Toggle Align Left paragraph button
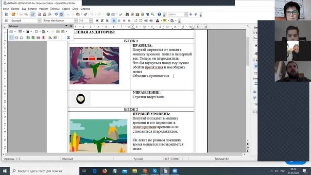This screenshot has width=311, height=175. click(x=114, y=20)
